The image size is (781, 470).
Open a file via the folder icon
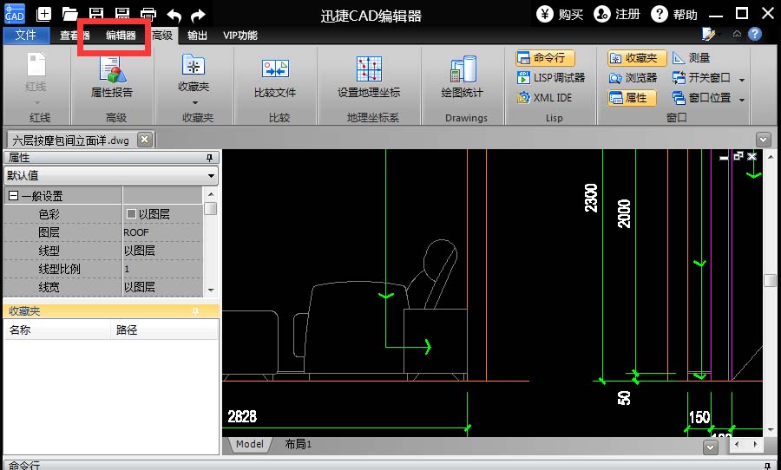pos(69,14)
